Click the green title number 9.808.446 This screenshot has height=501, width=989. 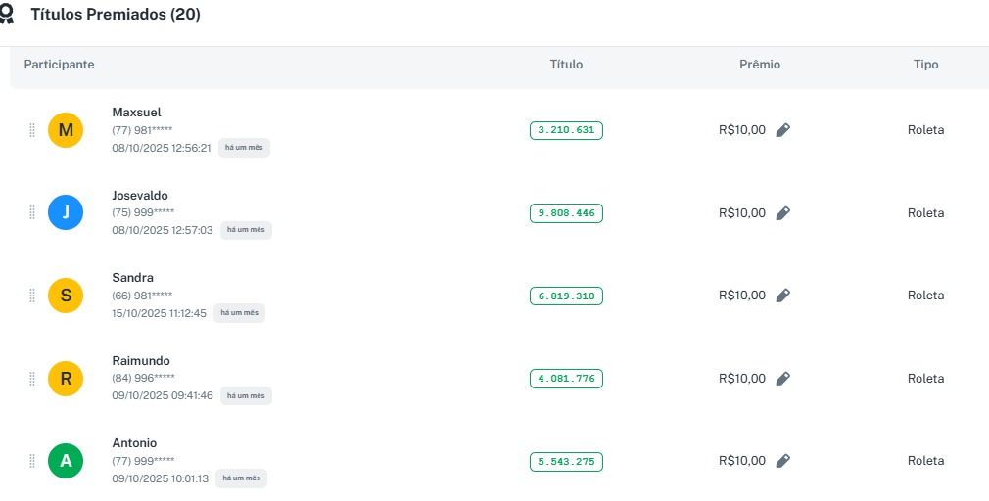566,213
